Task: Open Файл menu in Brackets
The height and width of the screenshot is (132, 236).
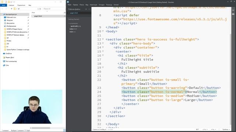Action: [70, 5]
